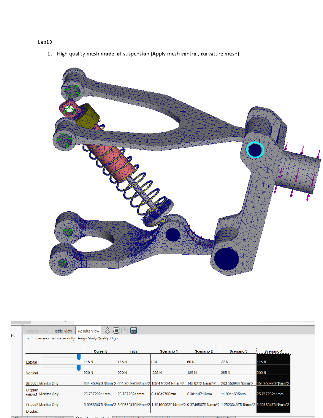Viewport: 323px width, 418px height.
Task: Open the design study properties gear icon
Action: pos(107,331)
